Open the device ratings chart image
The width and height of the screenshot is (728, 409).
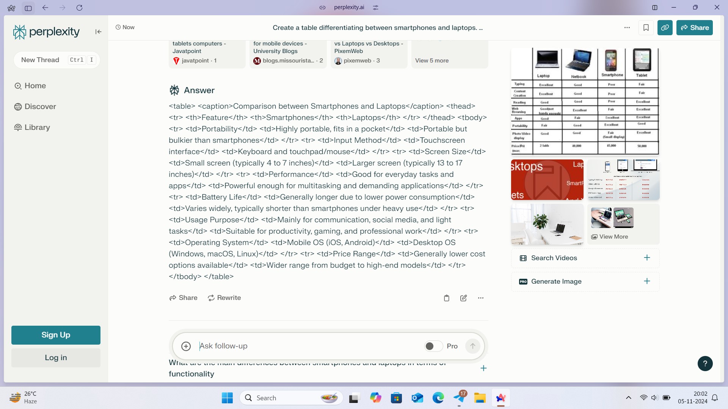[x=623, y=180]
